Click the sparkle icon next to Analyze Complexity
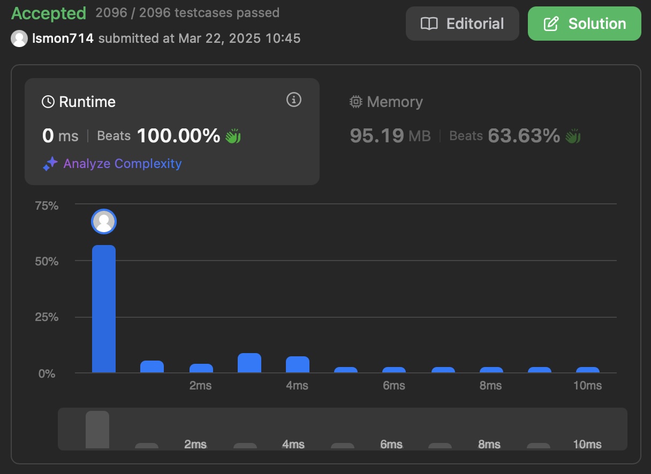 coord(50,164)
